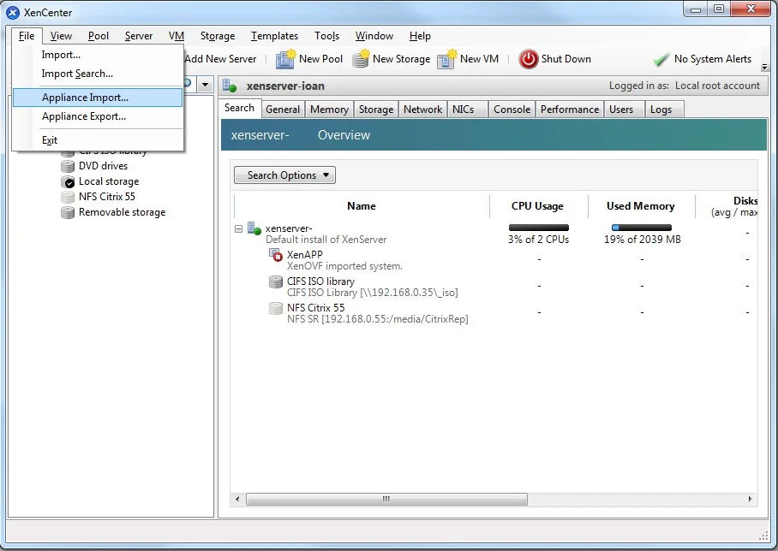Switch to the Memory tab
Image resolution: width=778 pixels, height=551 pixels.
coord(330,110)
